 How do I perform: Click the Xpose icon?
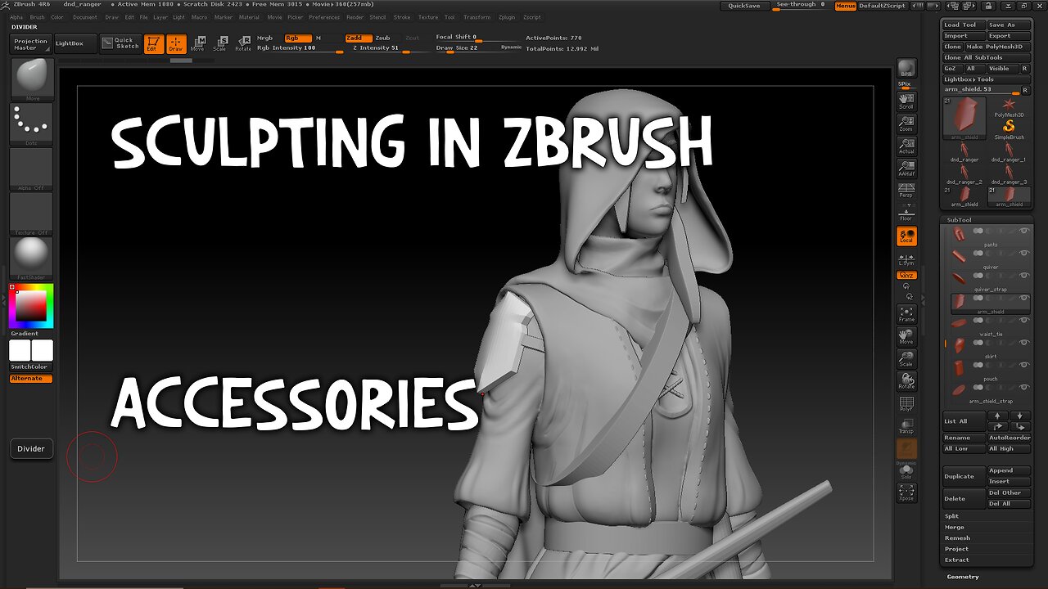(906, 492)
